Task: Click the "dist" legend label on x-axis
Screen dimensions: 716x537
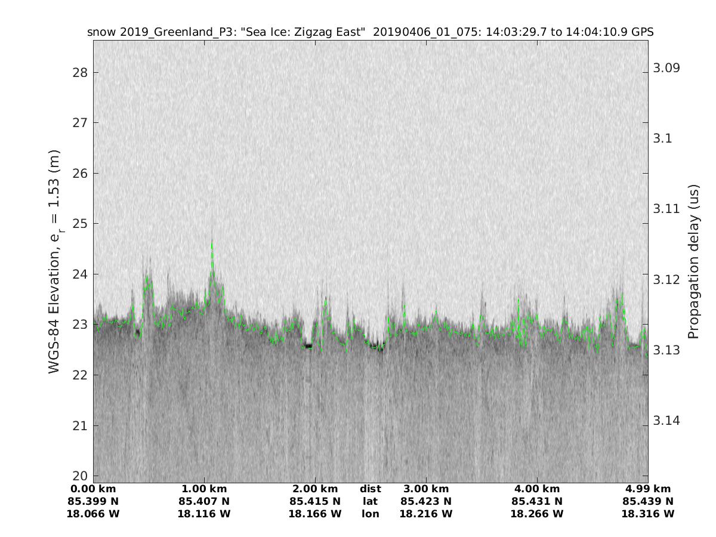Action: tap(370, 489)
